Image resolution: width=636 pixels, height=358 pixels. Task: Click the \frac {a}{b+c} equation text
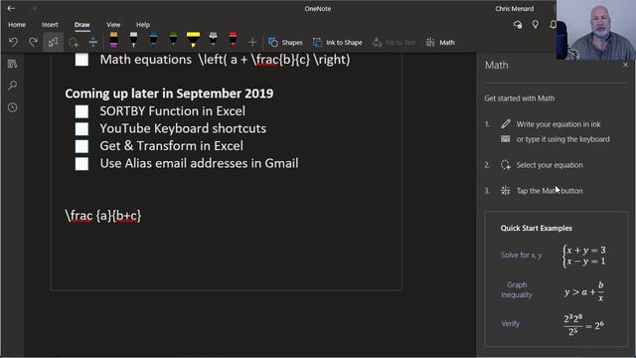point(103,215)
